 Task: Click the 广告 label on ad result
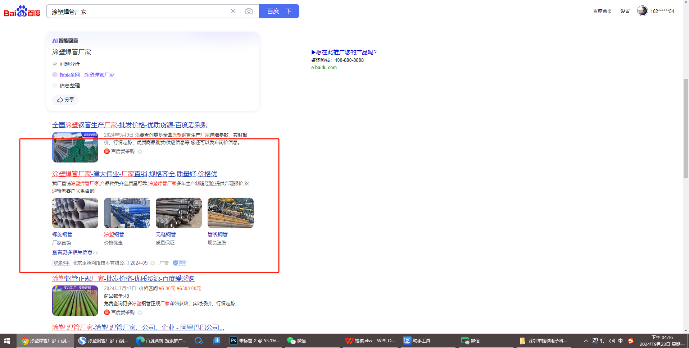coord(164,263)
